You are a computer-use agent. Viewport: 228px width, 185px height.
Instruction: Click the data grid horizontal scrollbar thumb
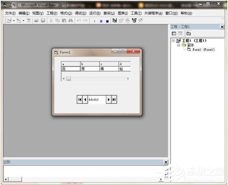[69, 79]
